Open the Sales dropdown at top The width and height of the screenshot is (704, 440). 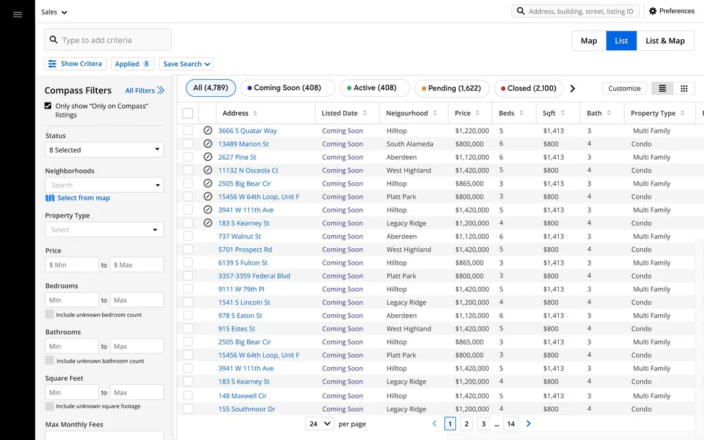[54, 12]
